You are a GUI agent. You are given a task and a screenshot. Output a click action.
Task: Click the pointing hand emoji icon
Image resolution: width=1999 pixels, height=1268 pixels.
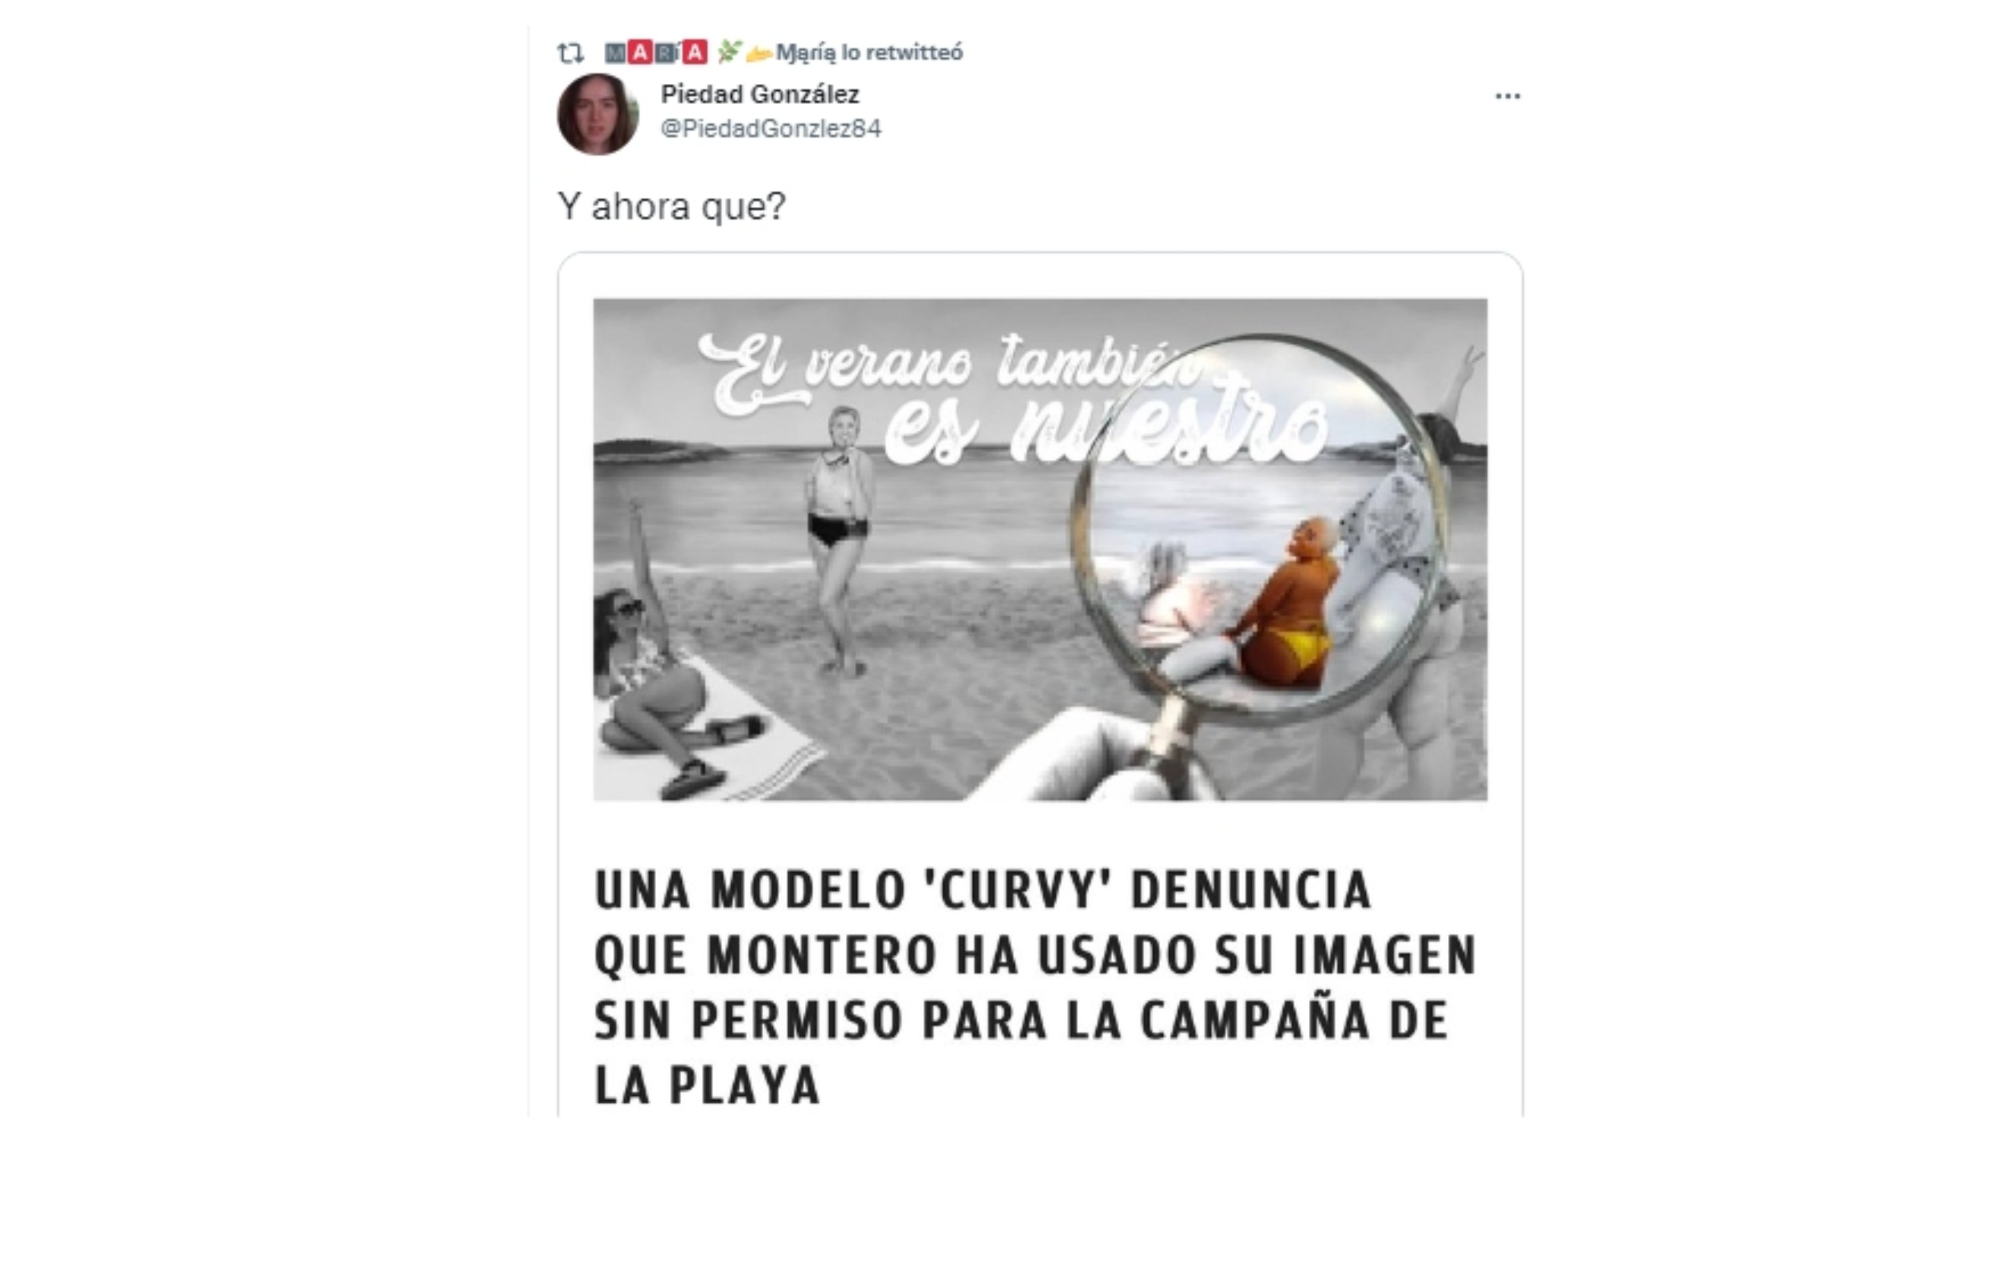pos(759,54)
